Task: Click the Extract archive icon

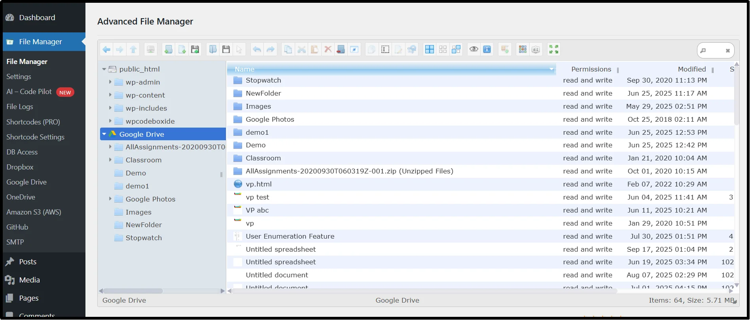Action: [x=505, y=49]
